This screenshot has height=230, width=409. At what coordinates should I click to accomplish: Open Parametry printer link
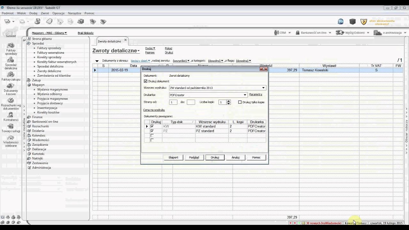256,95
